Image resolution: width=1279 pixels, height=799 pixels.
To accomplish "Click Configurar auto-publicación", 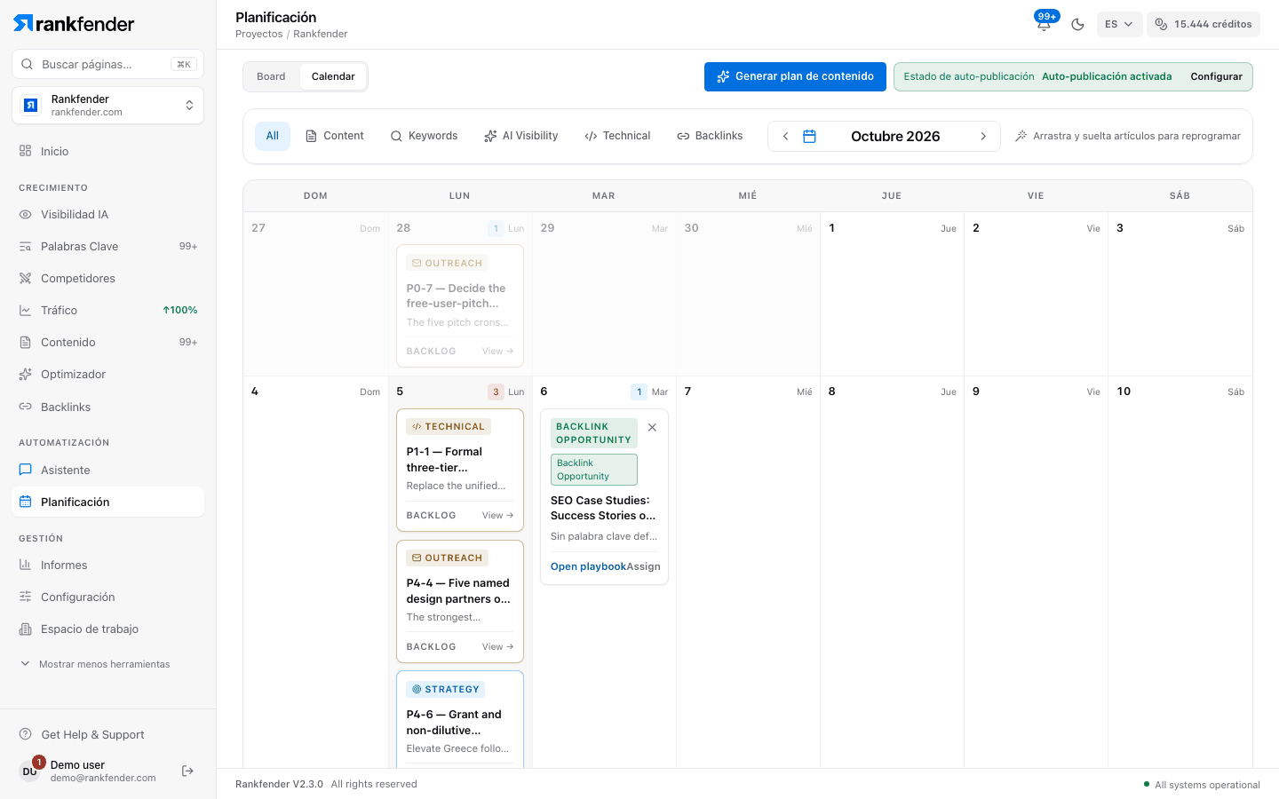I will pos(1216,76).
